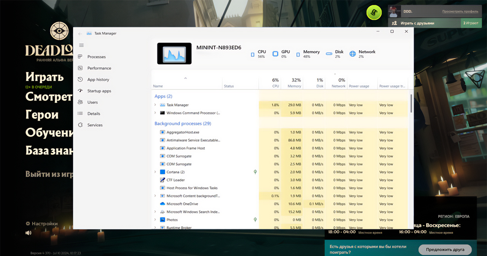Select the Antimalware Service Executable icon
Image resolution: width=487 pixels, height=256 pixels.
pyautogui.click(x=162, y=140)
